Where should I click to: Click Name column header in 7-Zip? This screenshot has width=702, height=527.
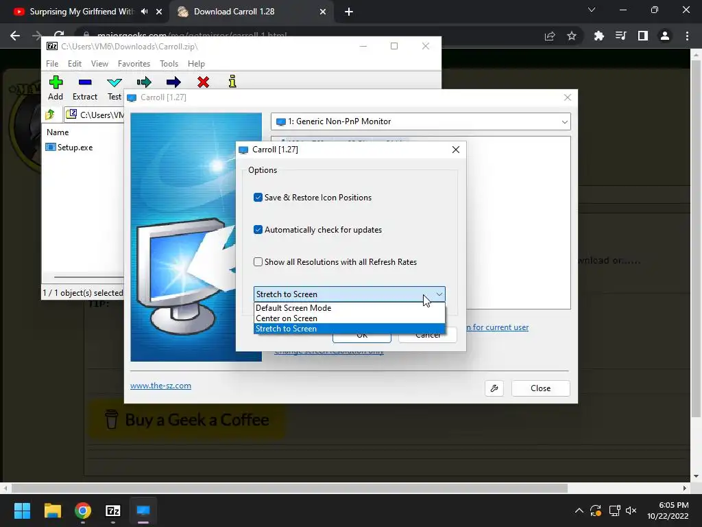click(x=58, y=132)
